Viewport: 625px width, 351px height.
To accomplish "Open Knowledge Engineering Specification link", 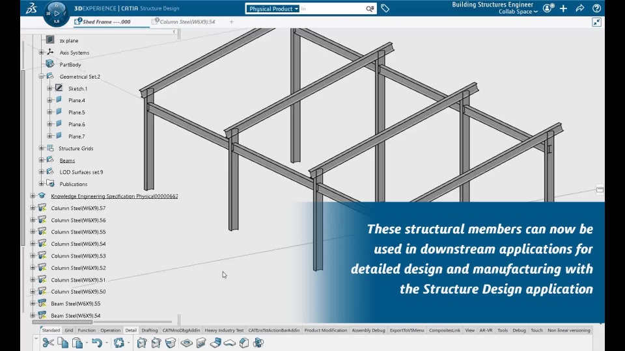I will (x=115, y=196).
